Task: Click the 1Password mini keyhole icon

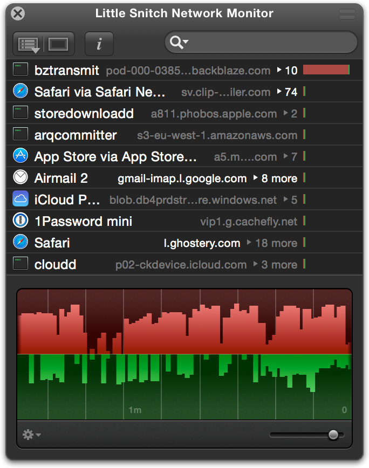Action: (20, 221)
